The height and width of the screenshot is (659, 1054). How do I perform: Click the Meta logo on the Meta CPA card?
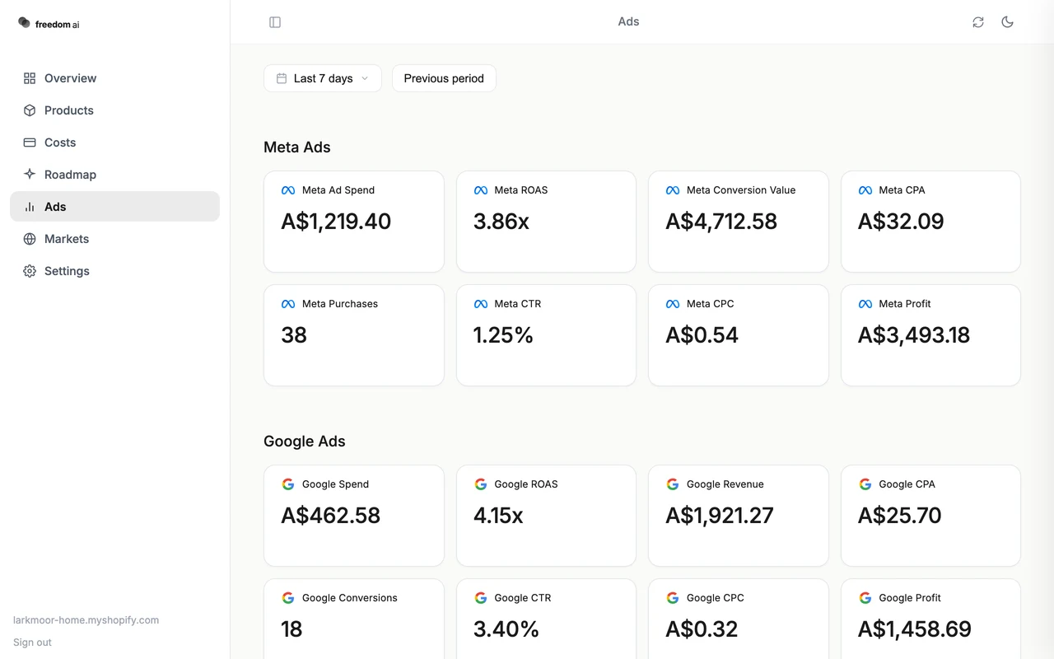click(865, 190)
